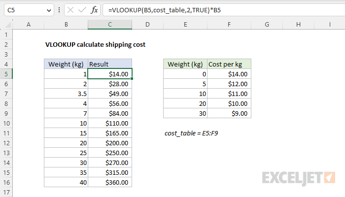Select result cell $84.00

pyautogui.click(x=110, y=113)
